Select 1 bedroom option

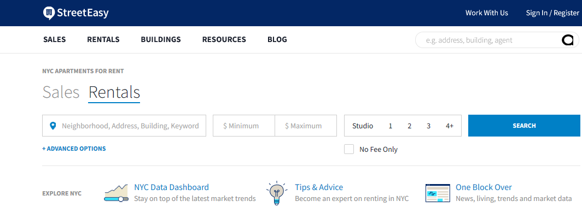391,126
